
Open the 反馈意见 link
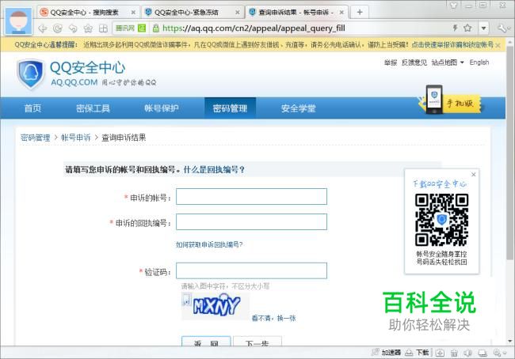pyautogui.click(x=414, y=62)
